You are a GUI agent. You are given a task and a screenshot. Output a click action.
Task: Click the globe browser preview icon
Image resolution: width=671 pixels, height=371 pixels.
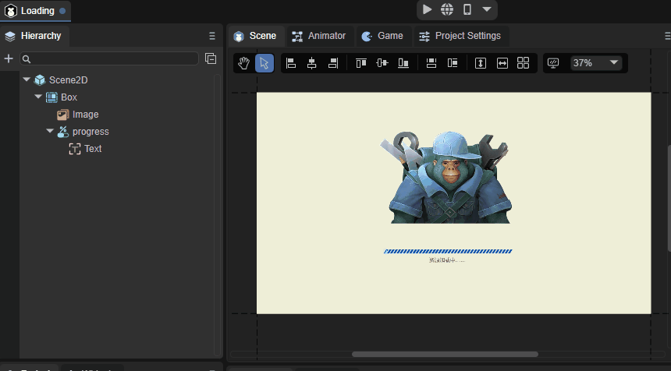pyautogui.click(x=447, y=9)
